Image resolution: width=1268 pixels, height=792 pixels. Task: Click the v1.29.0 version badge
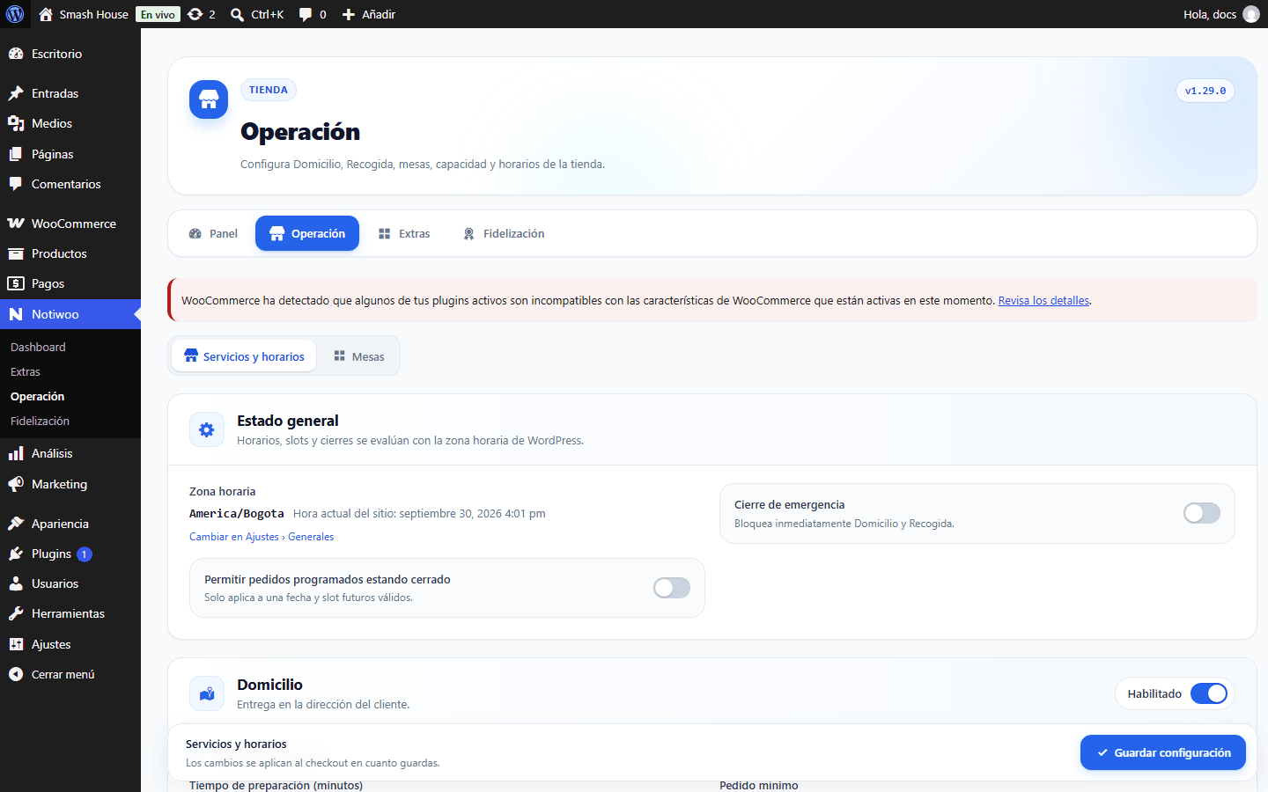pyautogui.click(x=1205, y=91)
